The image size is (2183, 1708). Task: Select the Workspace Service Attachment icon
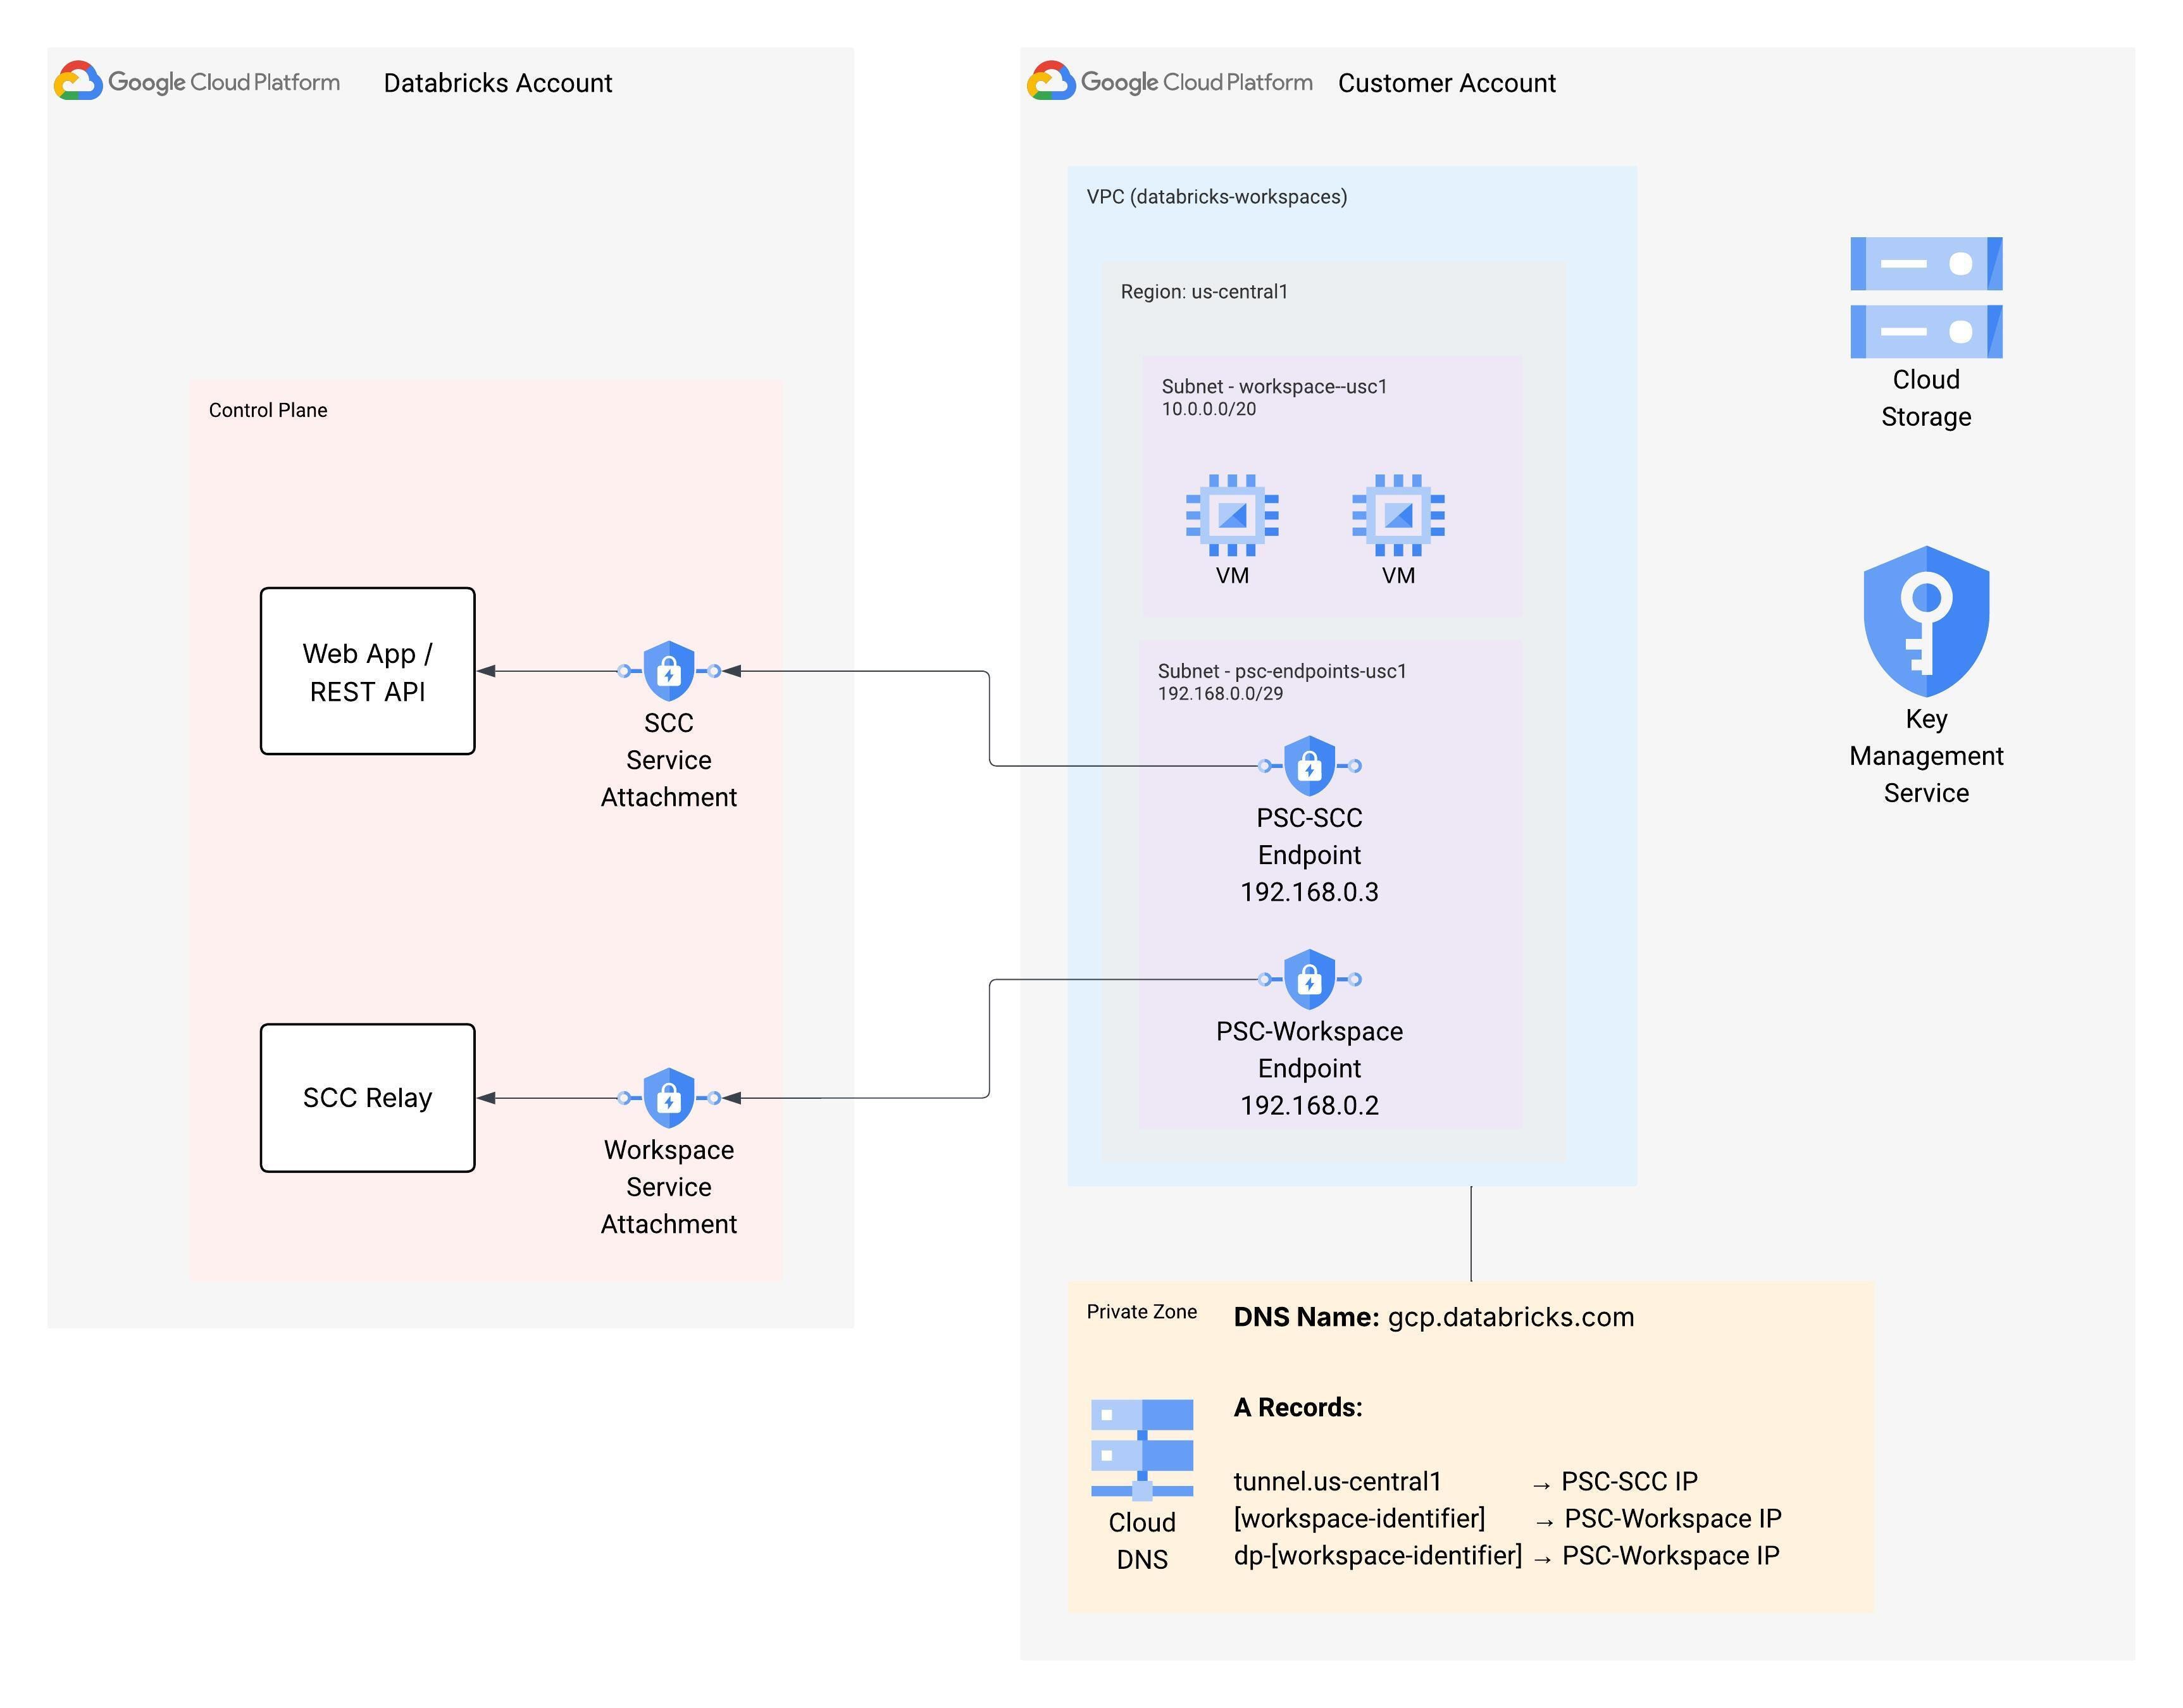coord(668,1098)
